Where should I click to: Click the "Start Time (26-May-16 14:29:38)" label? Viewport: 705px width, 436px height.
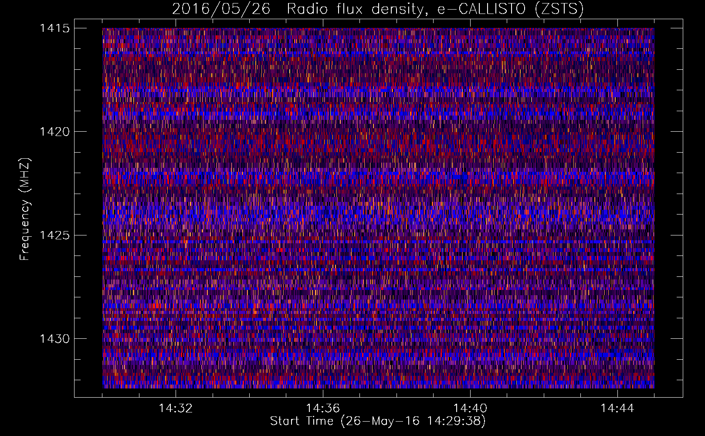point(378,421)
